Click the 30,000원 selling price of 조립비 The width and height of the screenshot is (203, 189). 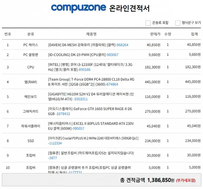[154, 155]
